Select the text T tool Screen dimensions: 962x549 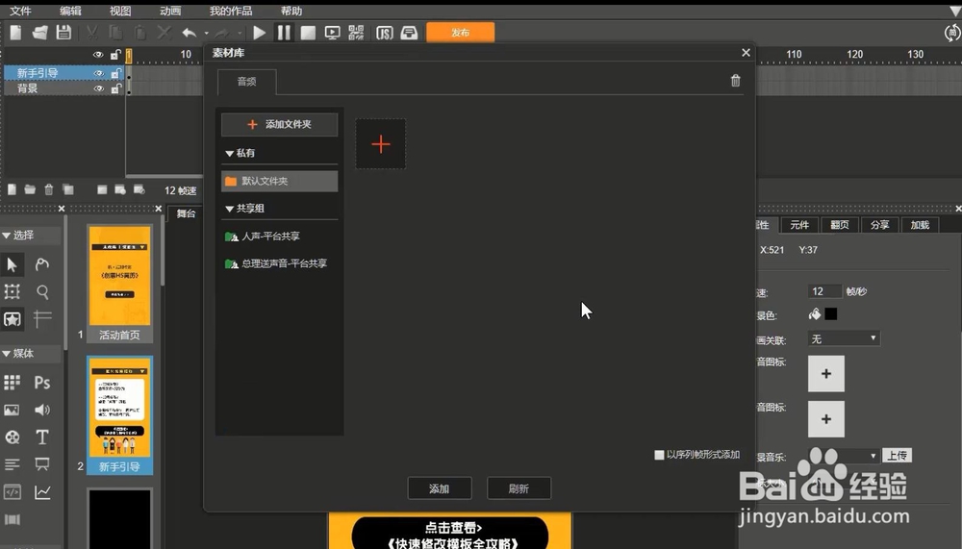[x=41, y=437]
